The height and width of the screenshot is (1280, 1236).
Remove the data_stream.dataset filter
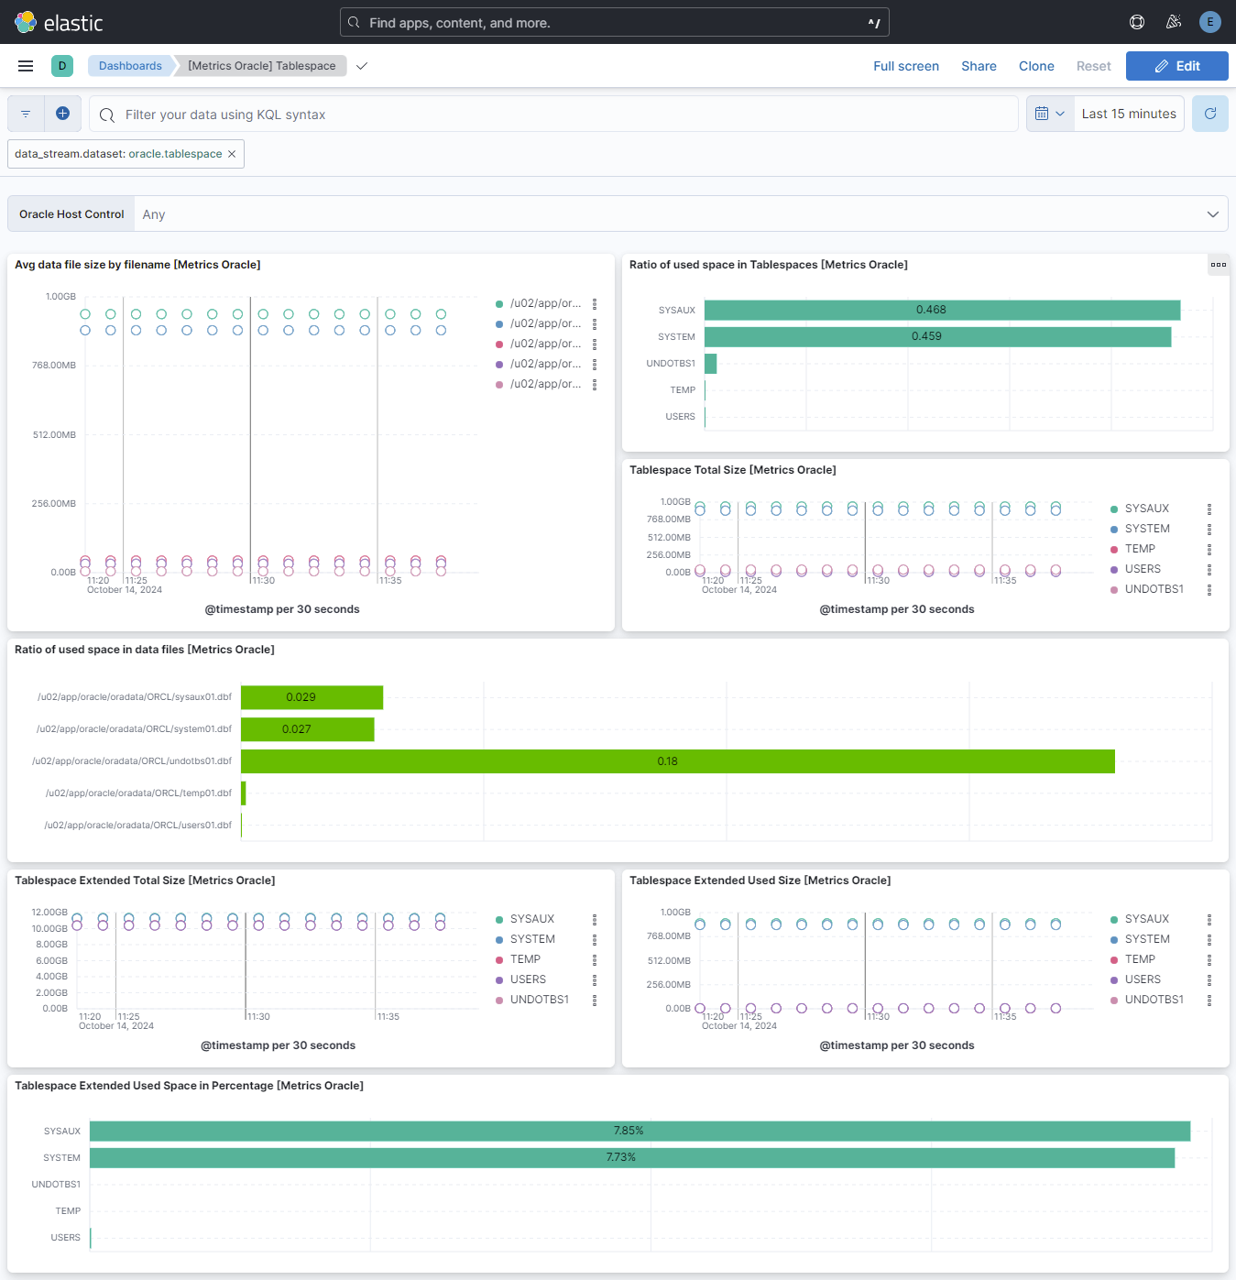coord(232,154)
